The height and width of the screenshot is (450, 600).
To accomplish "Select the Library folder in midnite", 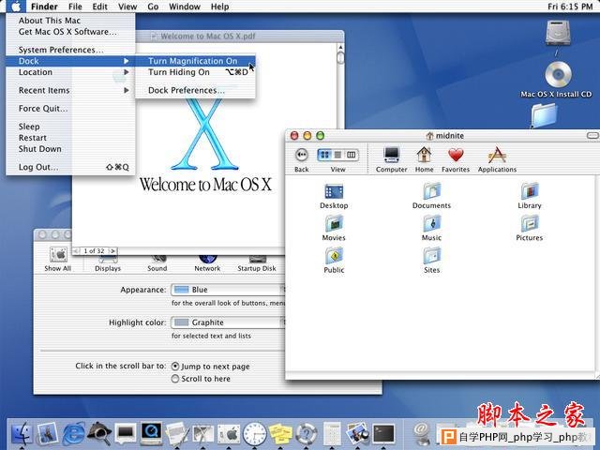I will [x=530, y=196].
